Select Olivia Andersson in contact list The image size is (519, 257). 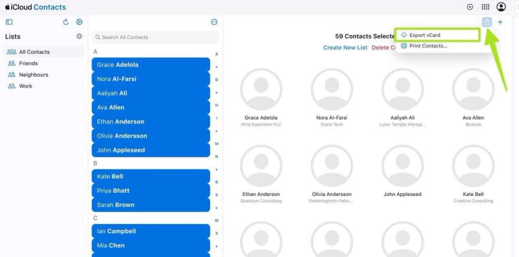click(x=151, y=136)
